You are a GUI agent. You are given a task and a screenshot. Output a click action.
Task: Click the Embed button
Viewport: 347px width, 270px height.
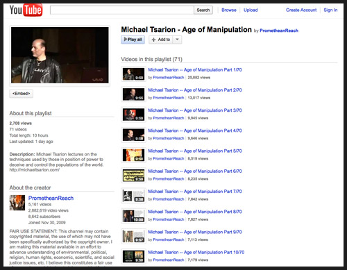pos(22,94)
